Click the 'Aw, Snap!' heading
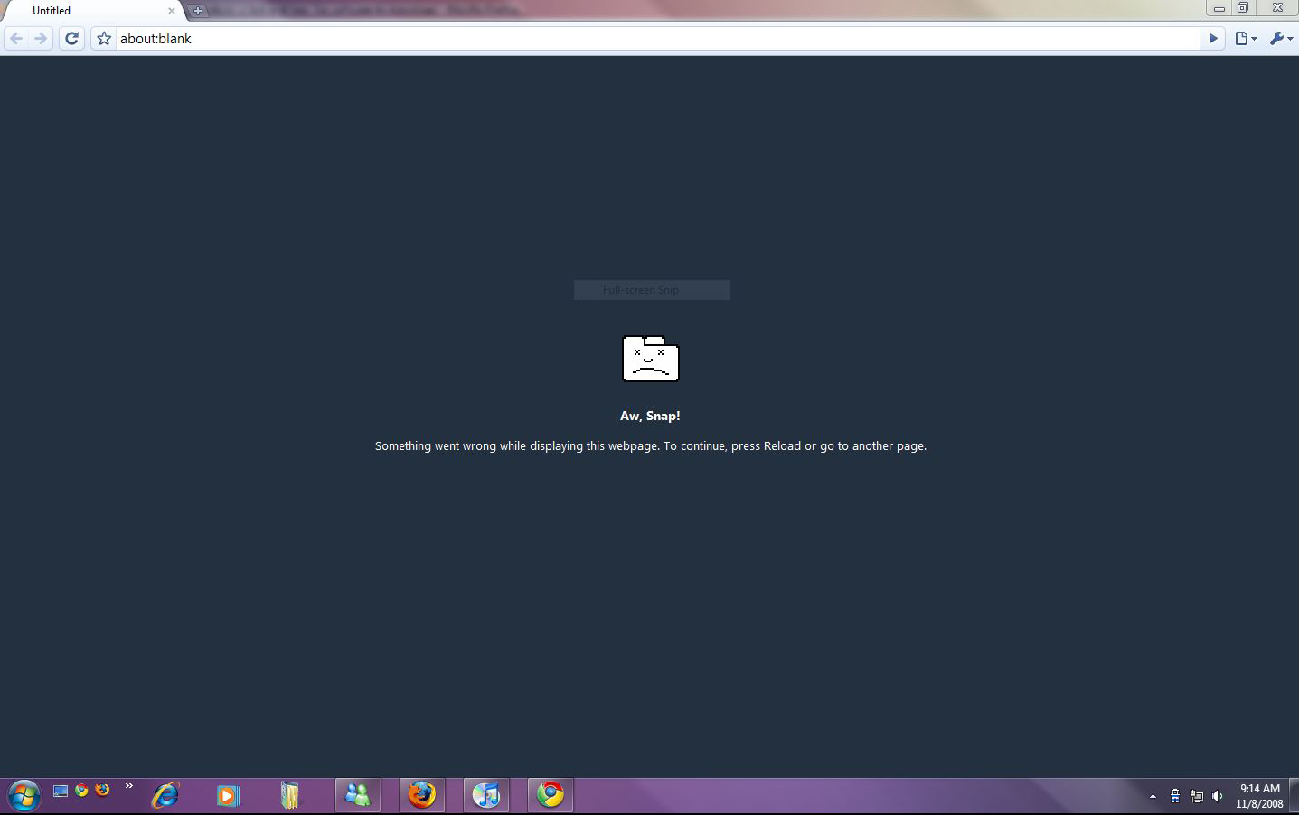 pyautogui.click(x=650, y=416)
